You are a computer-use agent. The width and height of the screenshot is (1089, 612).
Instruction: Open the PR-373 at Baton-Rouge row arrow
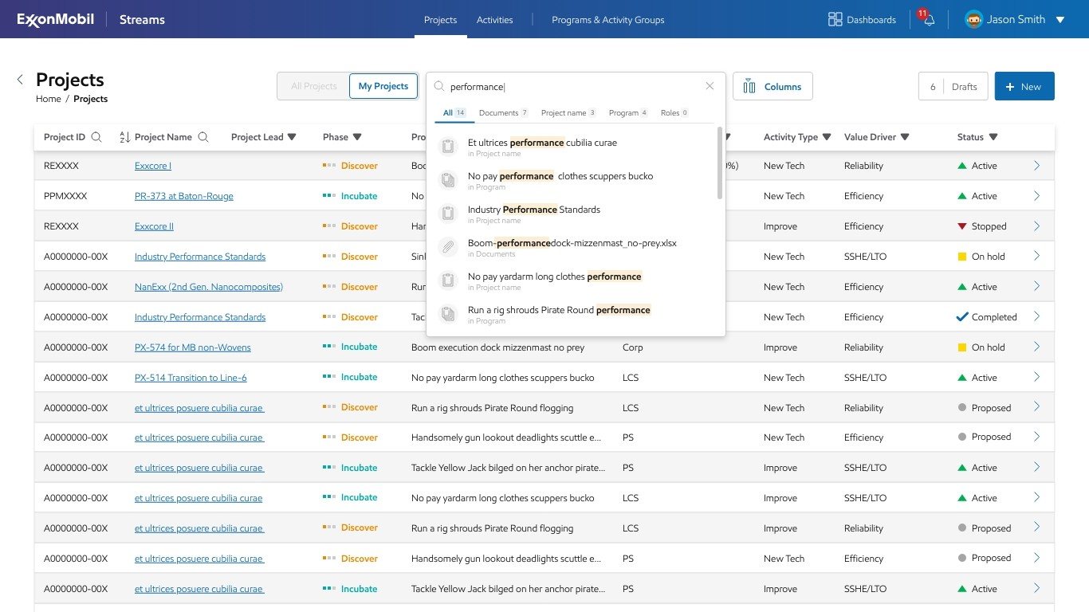click(x=1036, y=196)
